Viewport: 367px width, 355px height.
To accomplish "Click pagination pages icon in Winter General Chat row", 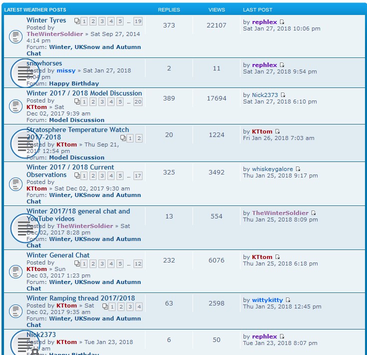I will 77,263.
